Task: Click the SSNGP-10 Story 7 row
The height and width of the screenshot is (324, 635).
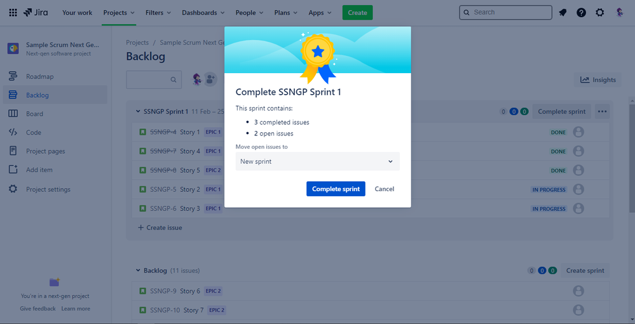Action: coord(371,310)
